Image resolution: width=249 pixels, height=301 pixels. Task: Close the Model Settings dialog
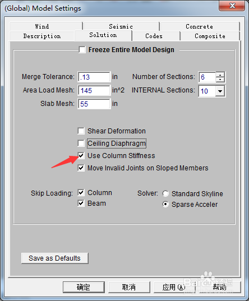pos(232,6)
